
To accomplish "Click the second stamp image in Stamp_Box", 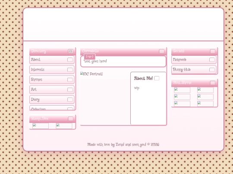I will point(64,126).
